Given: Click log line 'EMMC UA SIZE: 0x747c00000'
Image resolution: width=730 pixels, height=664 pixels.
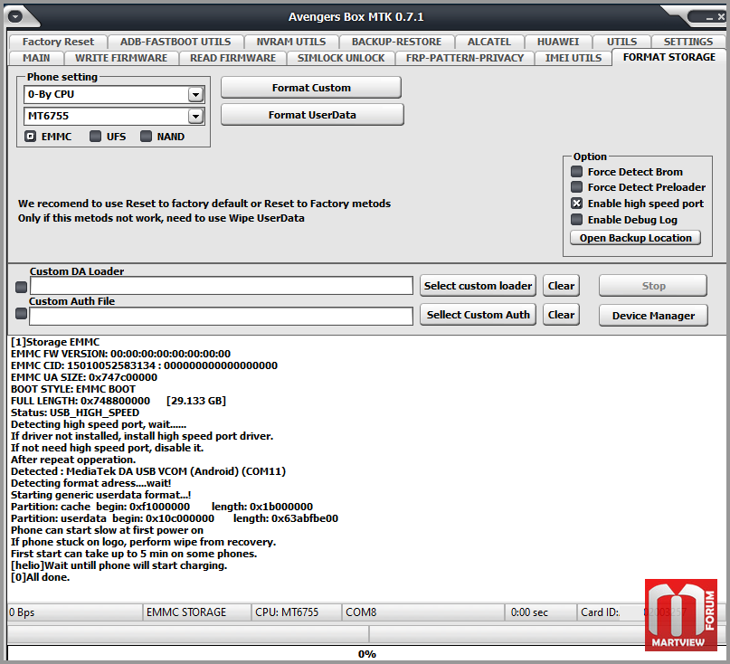Looking at the screenshot, I should click(x=84, y=377).
